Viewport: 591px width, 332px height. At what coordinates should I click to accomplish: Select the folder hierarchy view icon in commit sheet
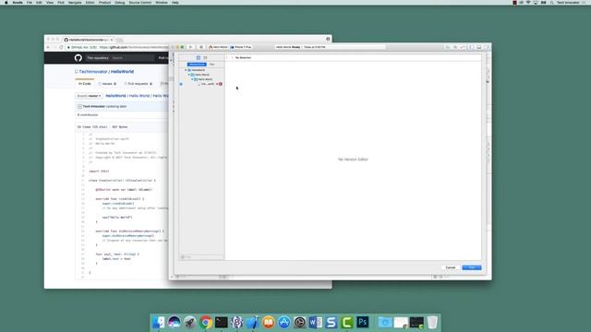(x=199, y=57)
